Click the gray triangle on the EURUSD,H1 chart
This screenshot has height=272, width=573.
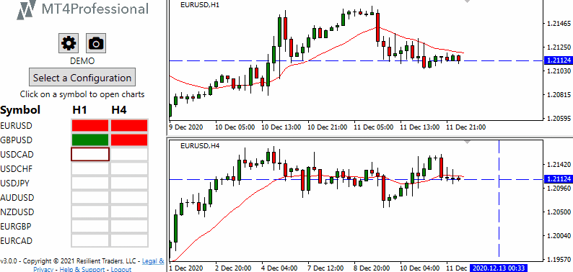pyautogui.click(x=467, y=2)
